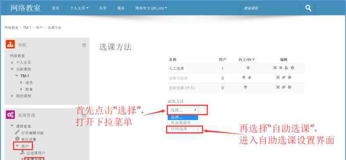346x160 pixels.
Task: Delete the 自助选课 (学生) method
Action: [278, 87]
